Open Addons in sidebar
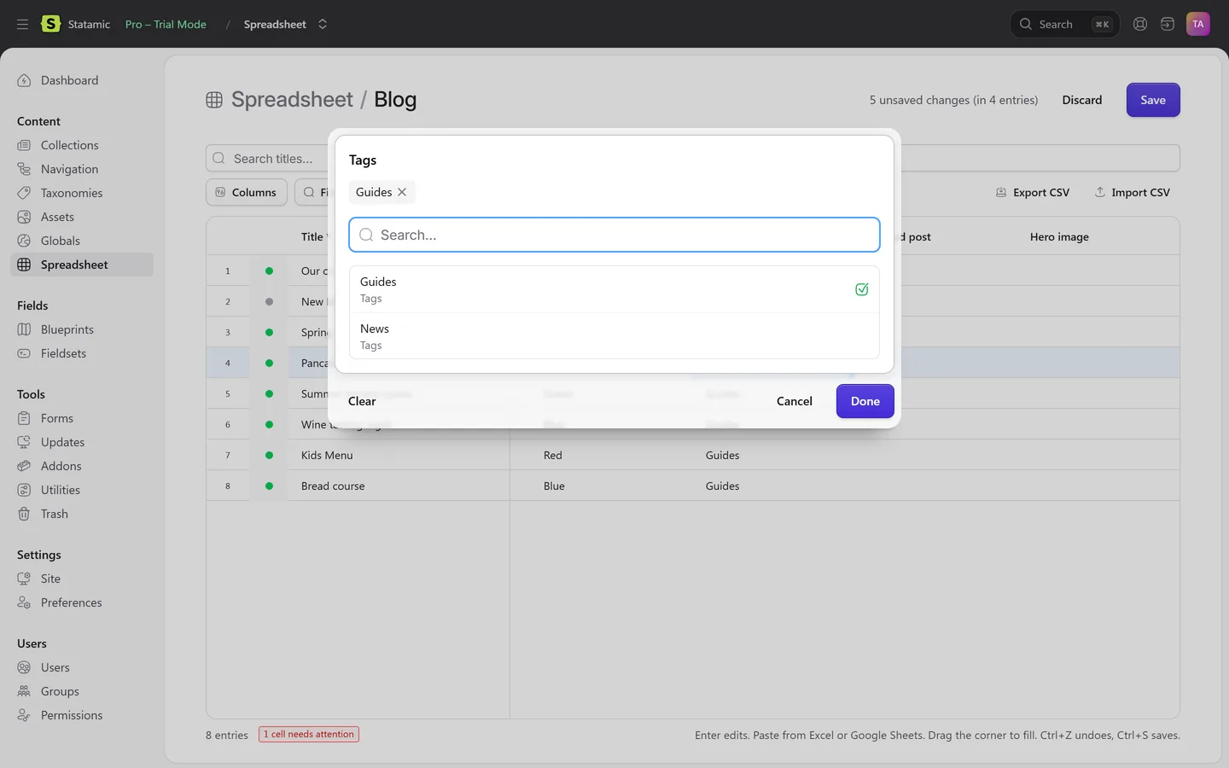 [x=82, y=466]
